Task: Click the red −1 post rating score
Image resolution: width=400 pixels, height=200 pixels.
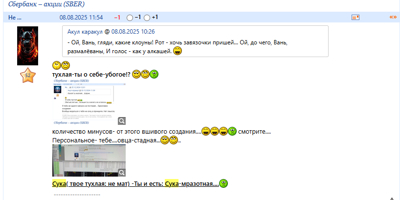Action: coord(117,17)
